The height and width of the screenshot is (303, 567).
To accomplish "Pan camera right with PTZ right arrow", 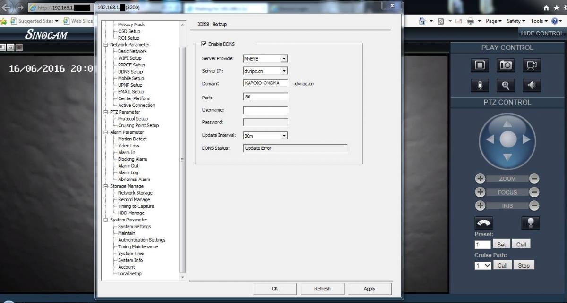I will pyautogui.click(x=526, y=139).
